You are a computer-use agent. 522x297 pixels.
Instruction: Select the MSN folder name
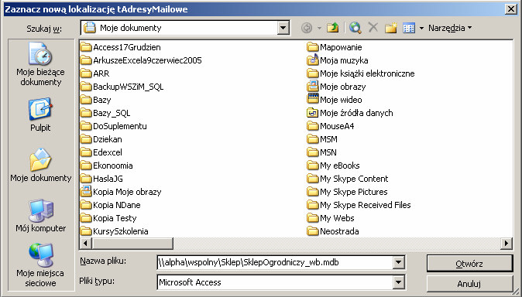point(328,152)
